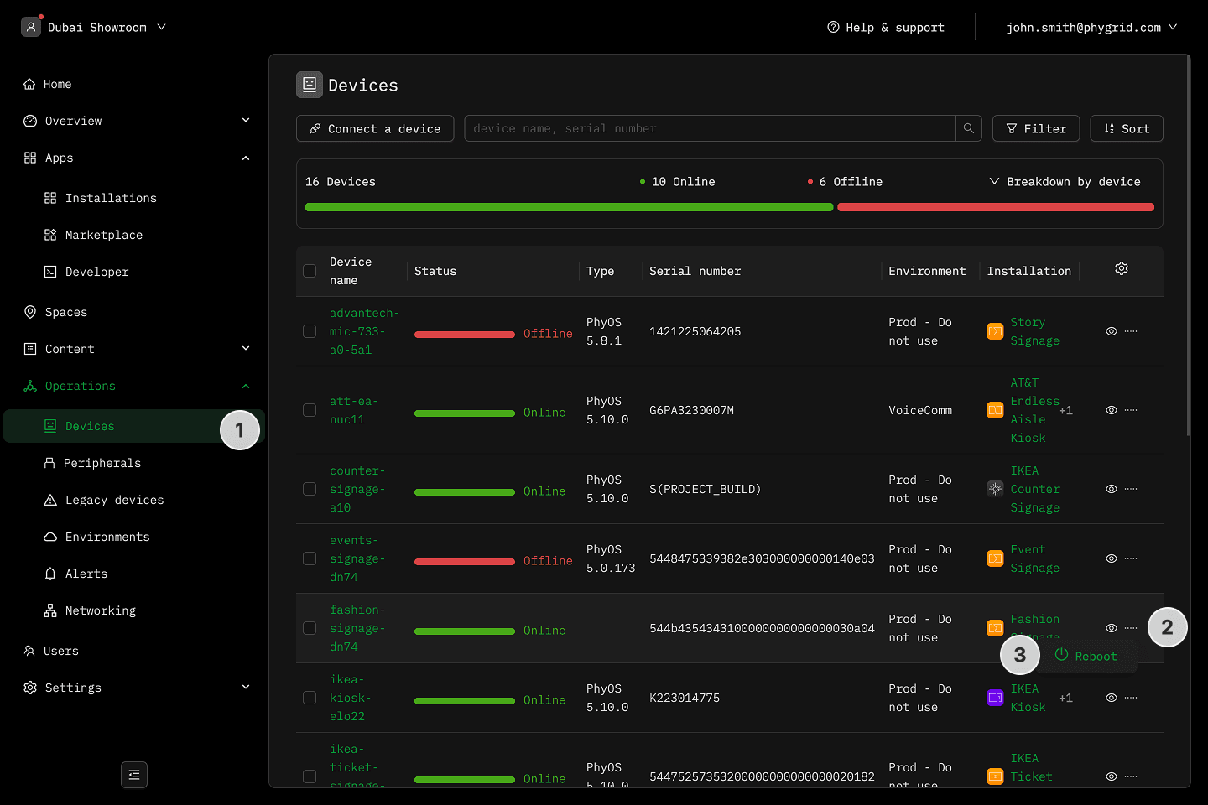Image resolution: width=1208 pixels, height=805 pixels.
Task: Click the green online devices bar
Action: pyautogui.click(x=569, y=207)
